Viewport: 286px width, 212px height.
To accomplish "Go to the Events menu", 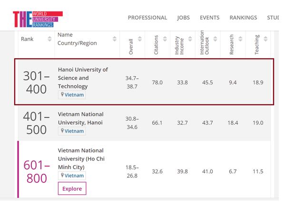I will tap(209, 18).
